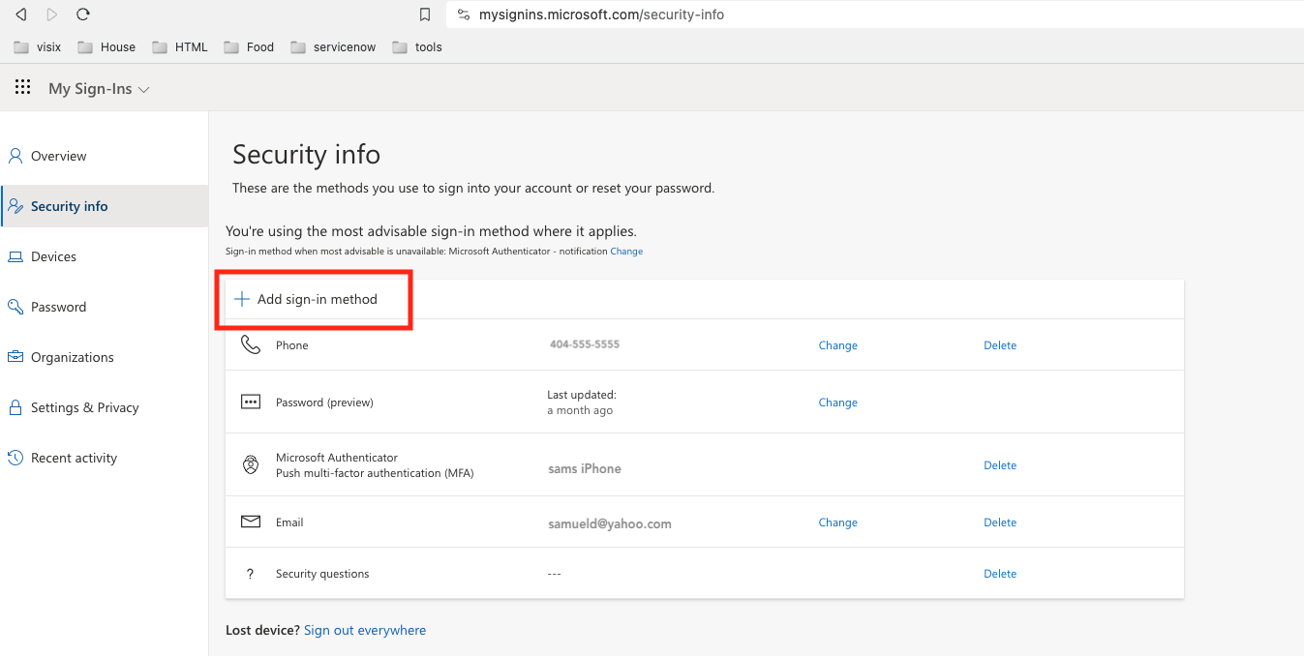The image size is (1304, 656).
Task: Click the Organizations briefcase icon
Action: 15,357
